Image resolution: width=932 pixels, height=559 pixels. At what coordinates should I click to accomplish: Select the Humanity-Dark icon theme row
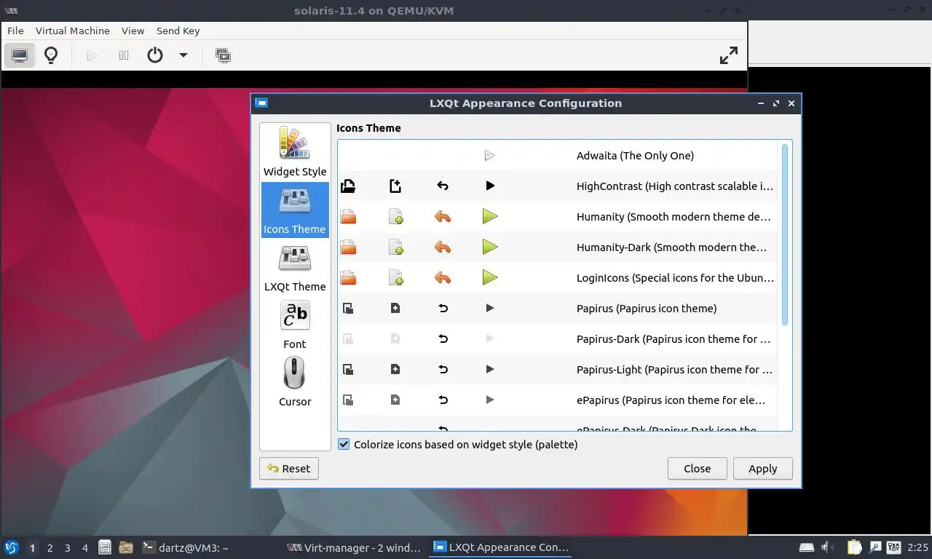(558, 247)
